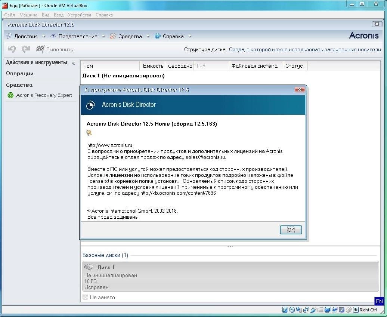
Task: Click VirtualBox optical disc status icon
Action: 292,310
